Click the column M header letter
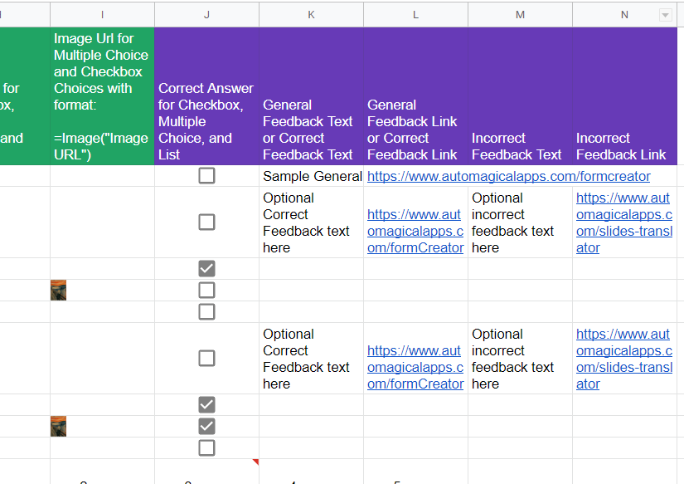This screenshot has width=684, height=484. coord(520,14)
